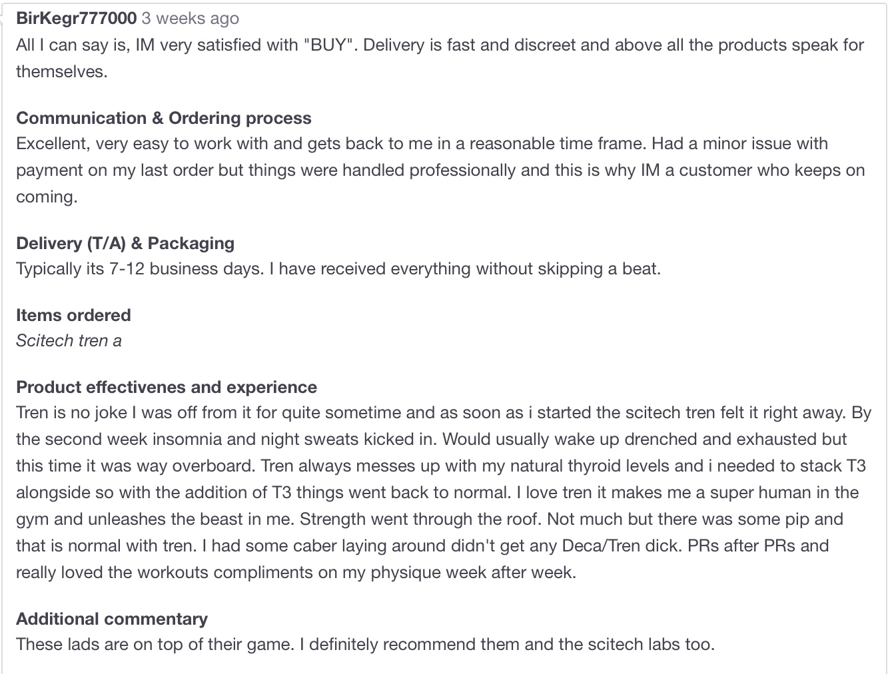890x674 pixels.
Task: Click the word 'themselves.' in intro paragraph
Action: point(62,71)
